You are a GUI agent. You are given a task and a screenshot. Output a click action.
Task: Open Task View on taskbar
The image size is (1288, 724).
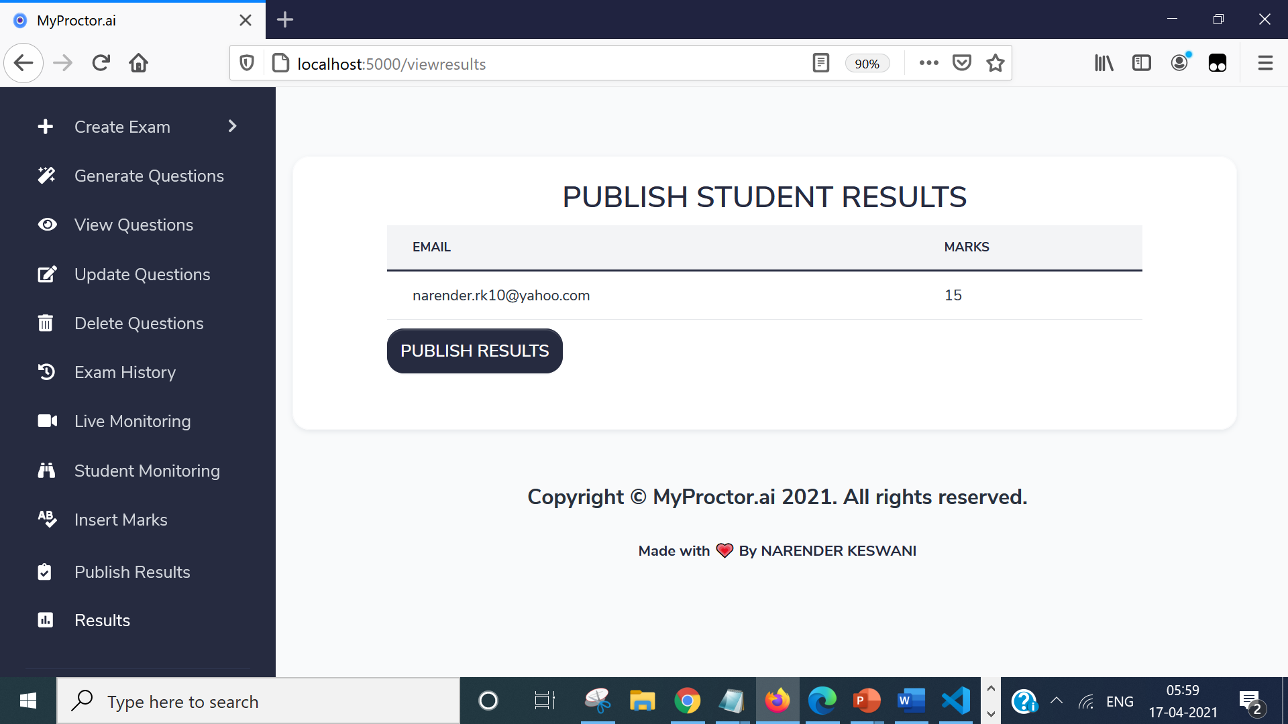click(545, 701)
